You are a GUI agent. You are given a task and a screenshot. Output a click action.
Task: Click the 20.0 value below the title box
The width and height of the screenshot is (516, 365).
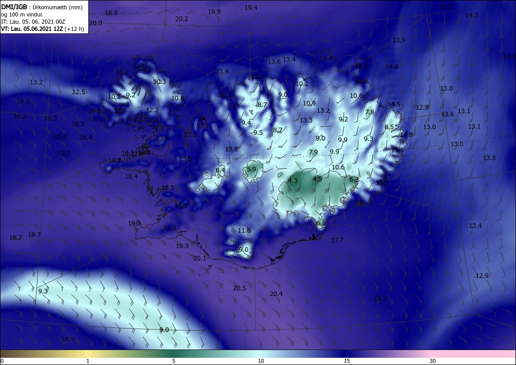[95, 23]
